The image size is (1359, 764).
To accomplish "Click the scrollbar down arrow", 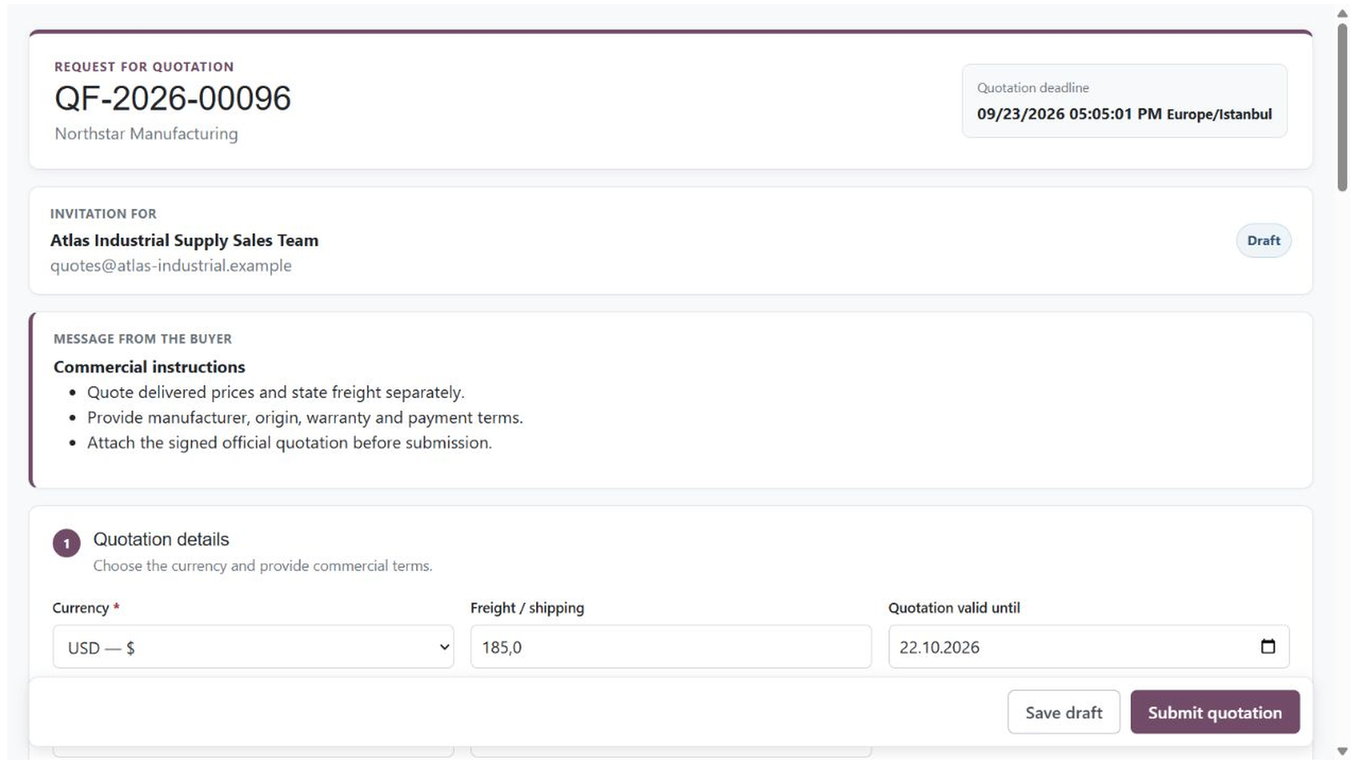I will (1342, 751).
